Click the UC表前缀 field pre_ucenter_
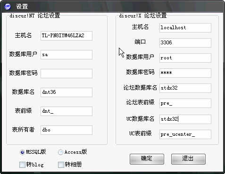 [185, 134]
